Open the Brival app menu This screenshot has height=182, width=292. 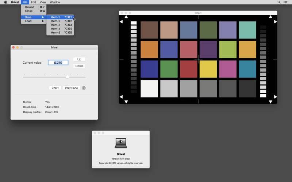(15, 2)
